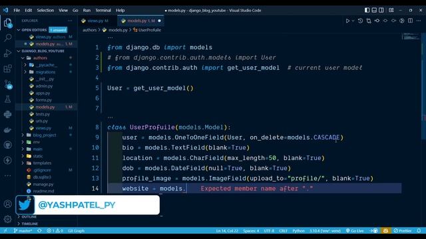Open the Help menu
426x239 pixels.
click(x=120, y=11)
